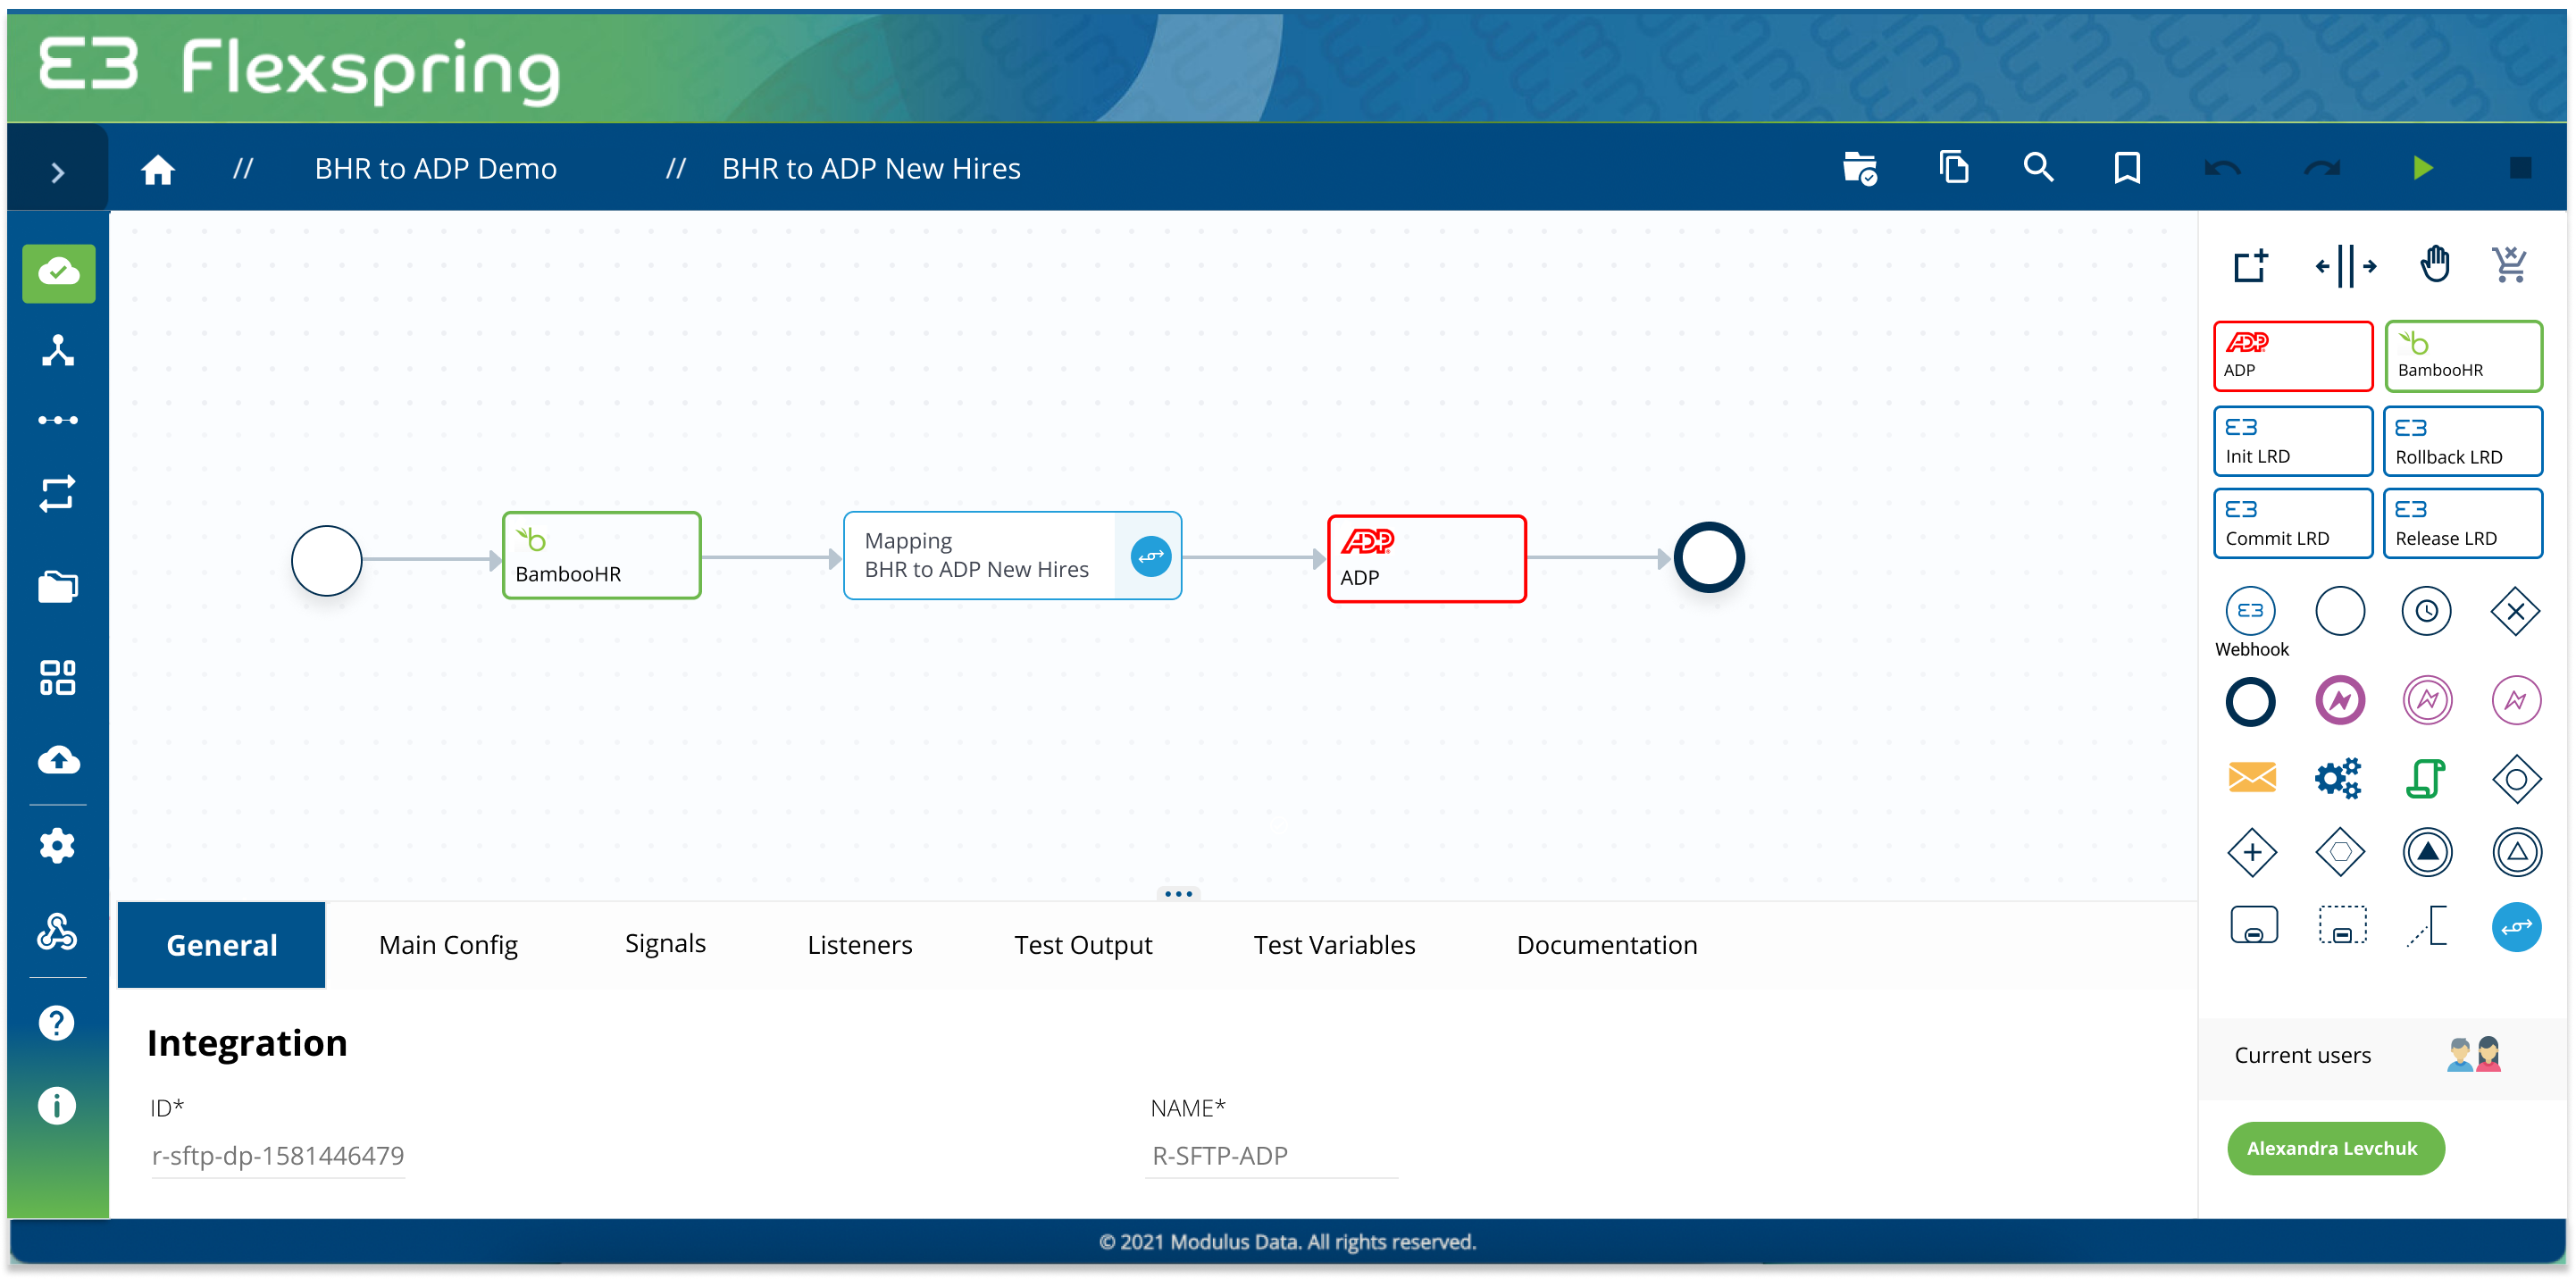Select the green cloud check sidebar icon
Viewport: 2576px width, 1279px height.
(x=58, y=273)
